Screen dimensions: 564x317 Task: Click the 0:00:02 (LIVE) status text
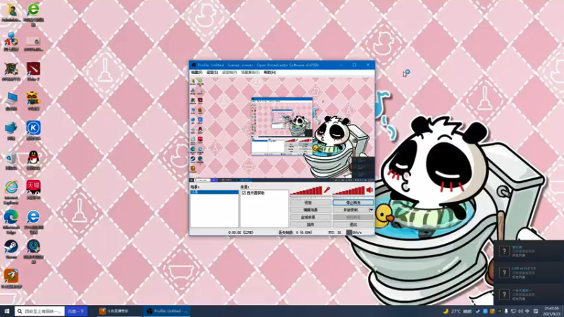(240, 232)
